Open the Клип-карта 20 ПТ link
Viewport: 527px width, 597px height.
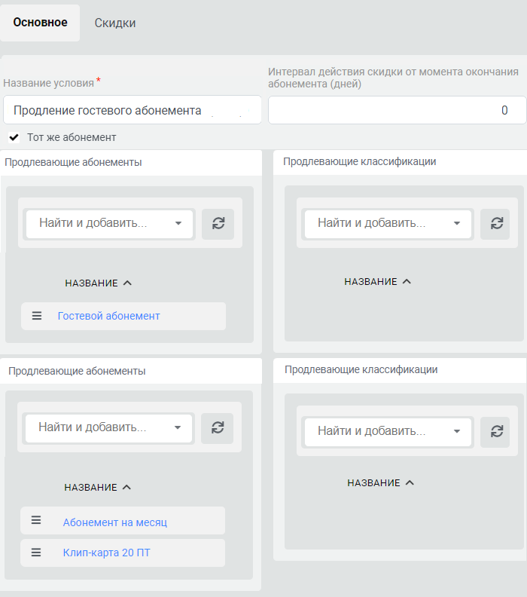point(106,553)
